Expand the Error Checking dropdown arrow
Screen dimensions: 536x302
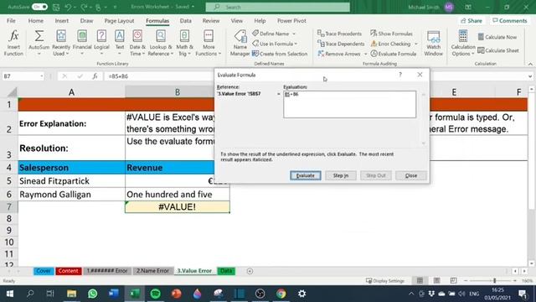pyautogui.click(x=416, y=44)
